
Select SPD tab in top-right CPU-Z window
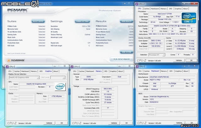coord(171,9)
